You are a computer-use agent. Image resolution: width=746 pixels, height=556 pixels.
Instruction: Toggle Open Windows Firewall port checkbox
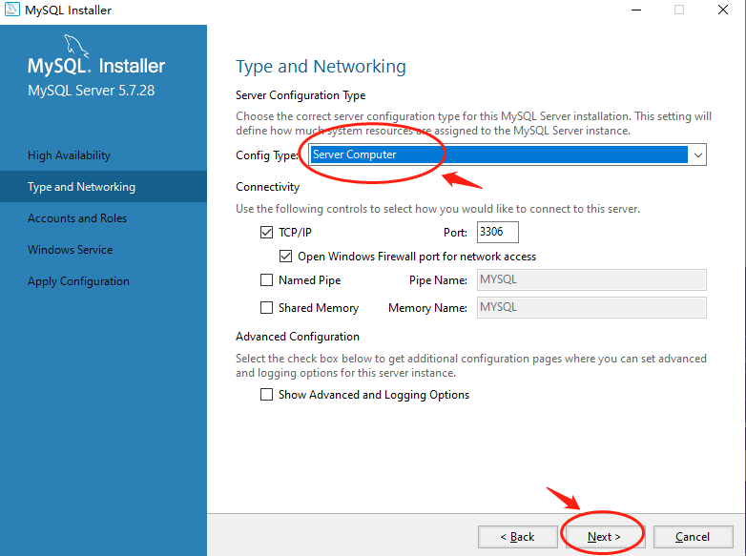point(285,257)
